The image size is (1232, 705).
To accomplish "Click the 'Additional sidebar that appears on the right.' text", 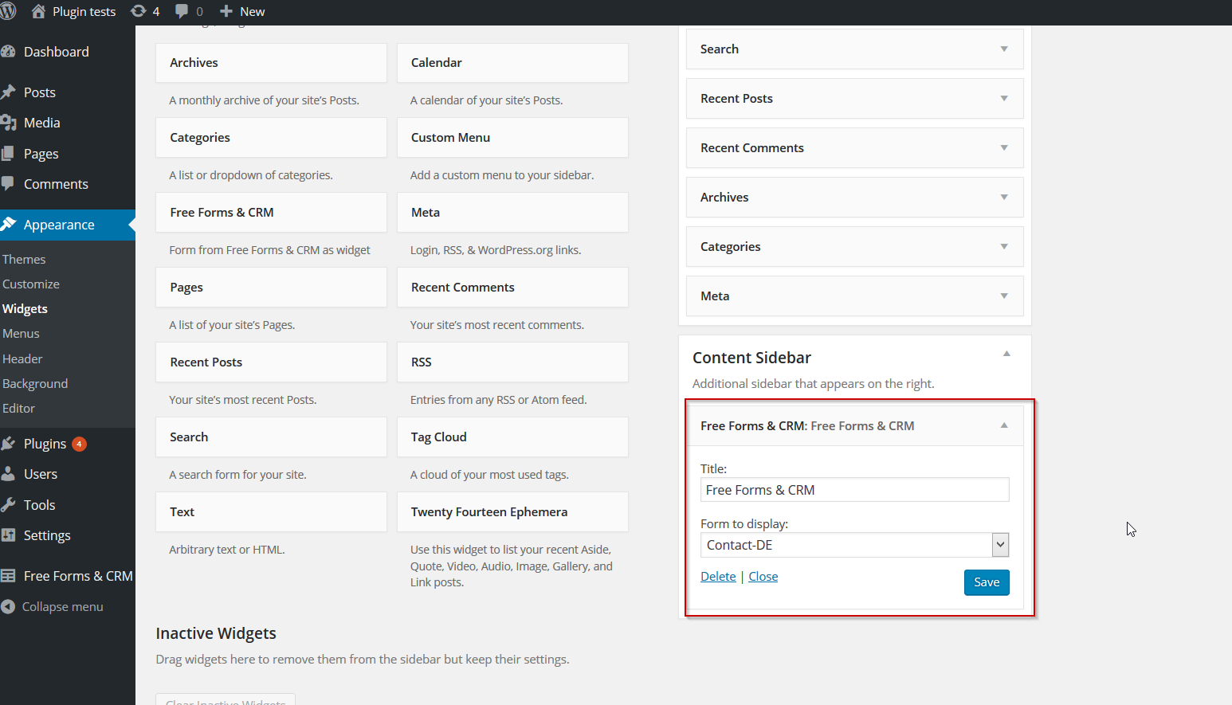I will pyautogui.click(x=814, y=384).
